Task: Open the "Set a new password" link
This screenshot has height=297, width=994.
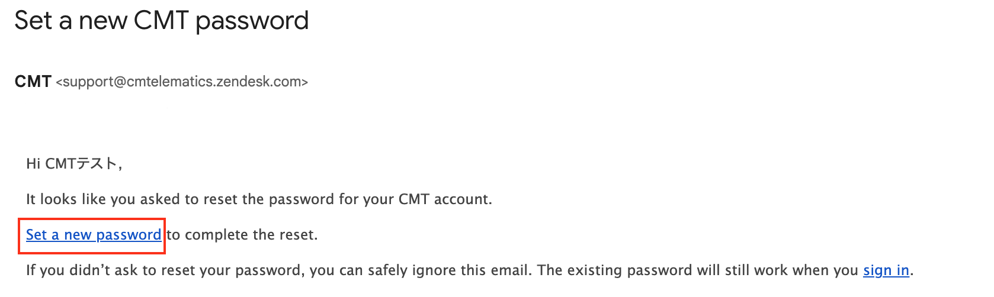Action: click(93, 235)
